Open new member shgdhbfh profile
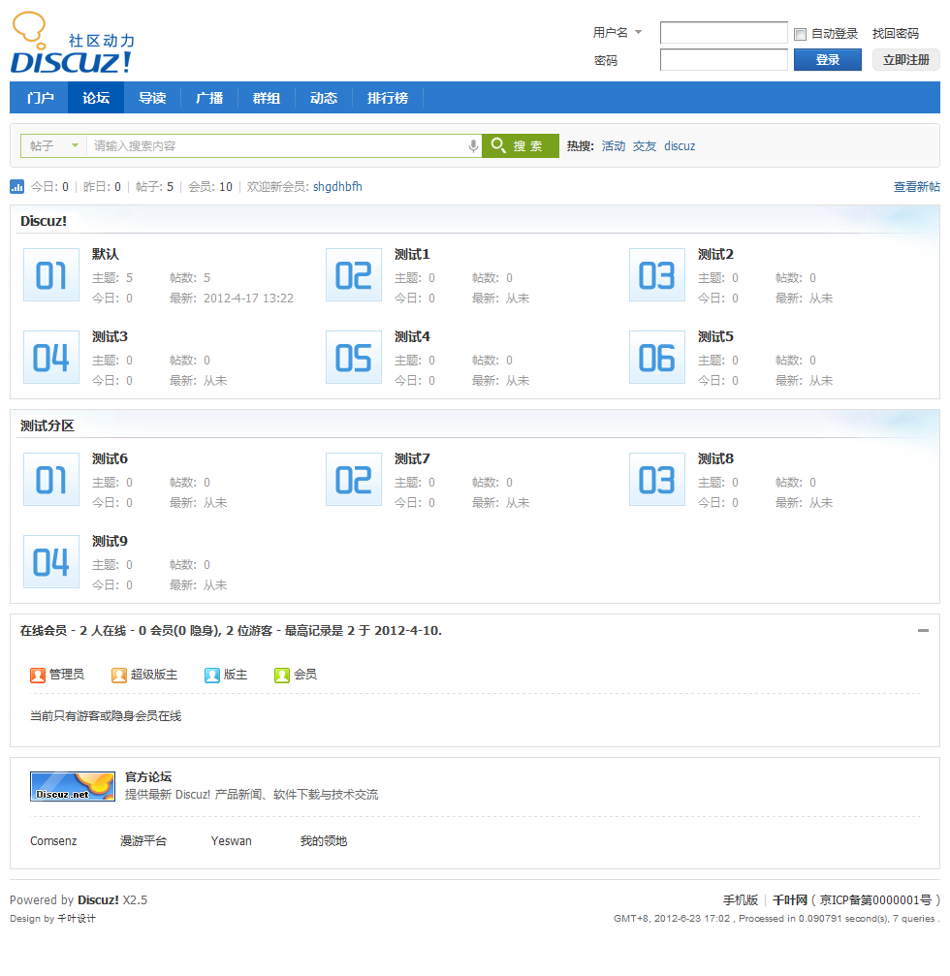The height and width of the screenshot is (976, 950). pyautogui.click(x=337, y=187)
